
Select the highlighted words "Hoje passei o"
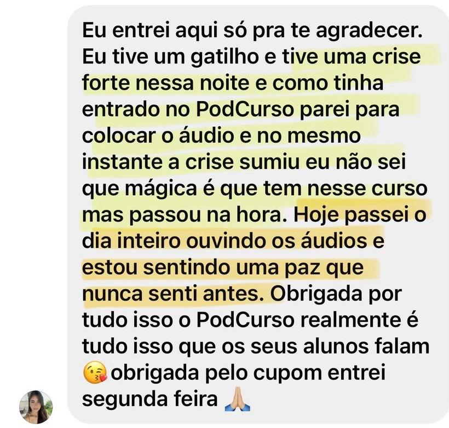(x=360, y=215)
